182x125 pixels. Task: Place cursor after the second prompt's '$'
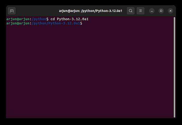(84, 23)
